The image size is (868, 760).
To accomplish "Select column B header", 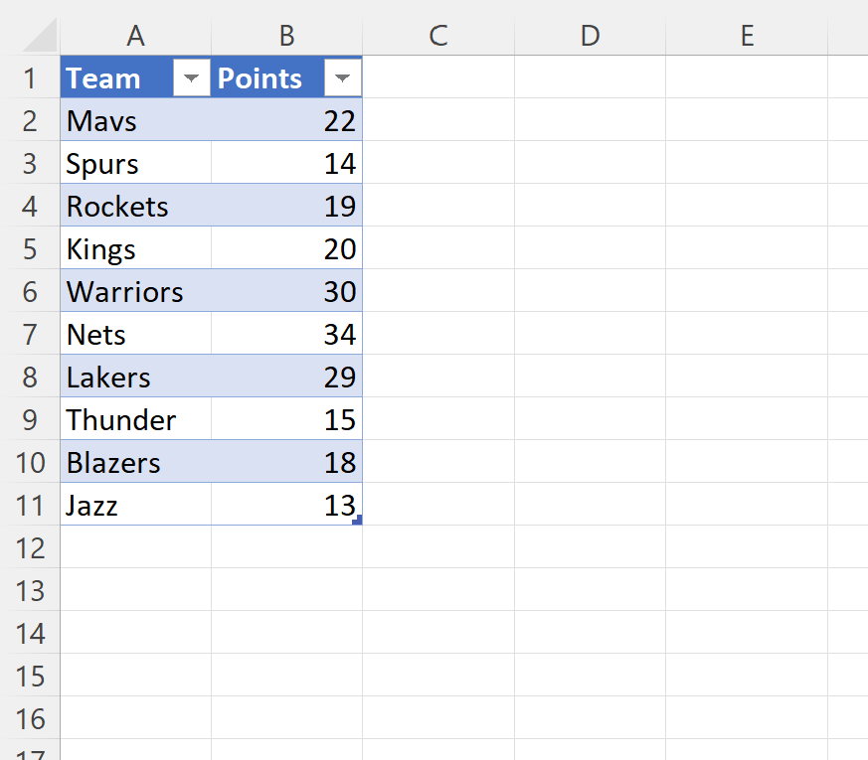I will coord(286,35).
